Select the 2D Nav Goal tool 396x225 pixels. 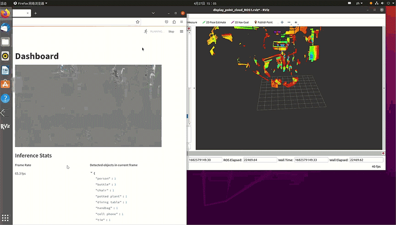(240, 22)
